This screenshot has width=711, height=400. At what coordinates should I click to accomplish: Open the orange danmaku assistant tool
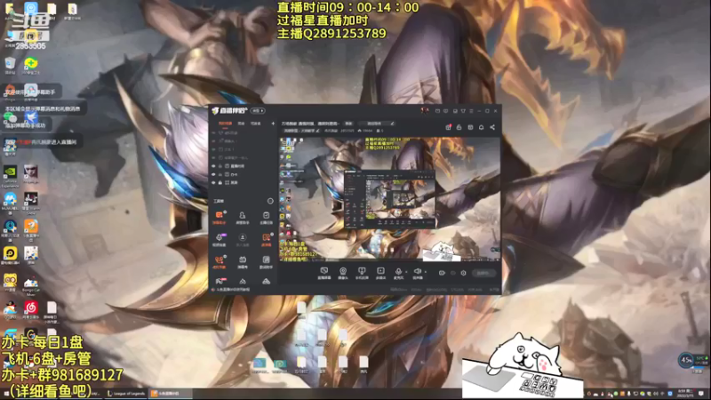[x=219, y=217]
